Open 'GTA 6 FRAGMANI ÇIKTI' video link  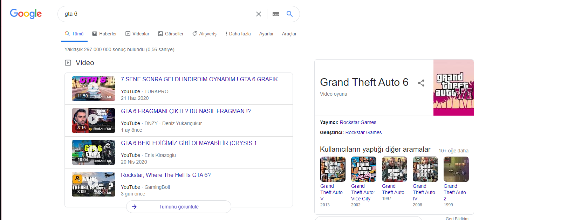tap(186, 111)
